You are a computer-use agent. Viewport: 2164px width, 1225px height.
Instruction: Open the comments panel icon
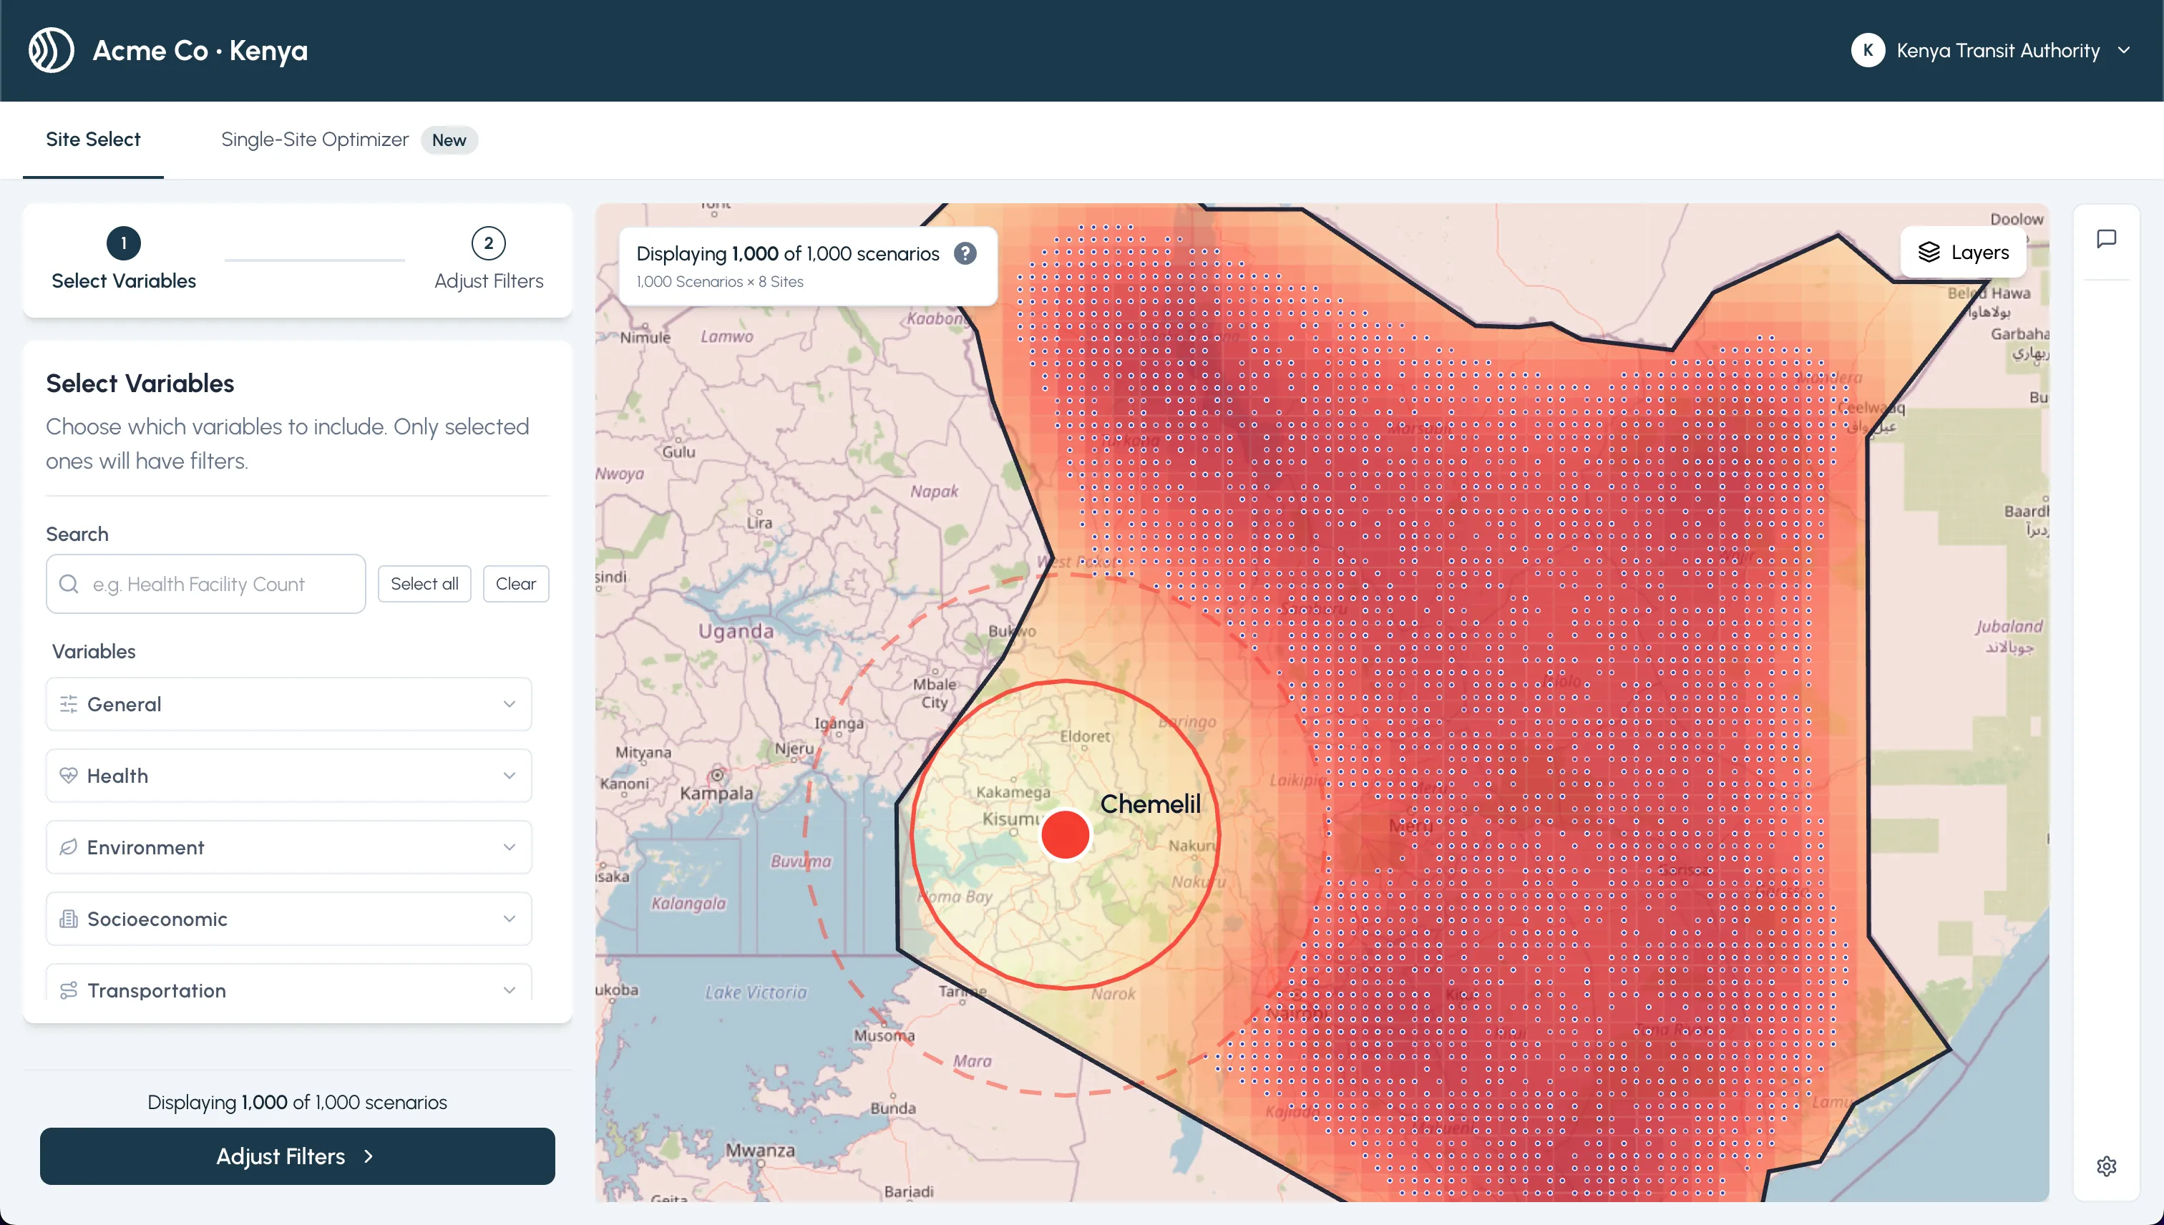[2106, 240]
